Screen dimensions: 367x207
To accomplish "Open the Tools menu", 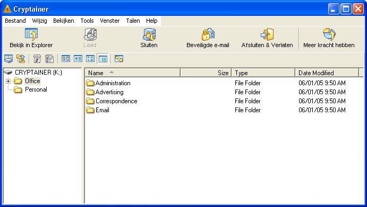I will pos(87,21).
